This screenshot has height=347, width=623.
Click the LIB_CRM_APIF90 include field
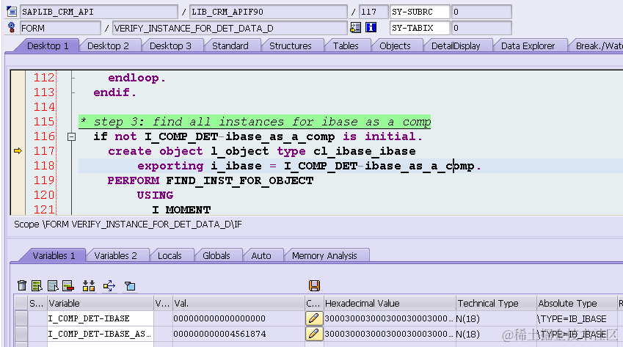pos(268,12)
